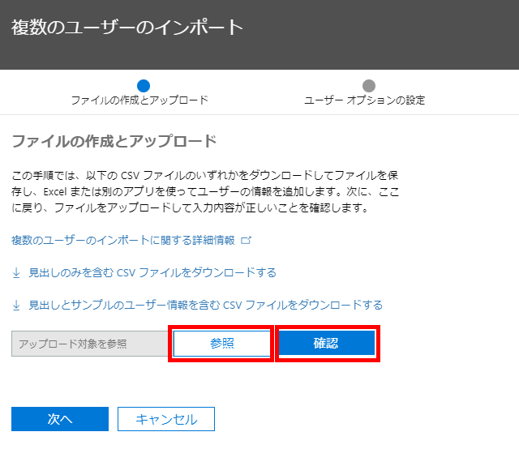The image size is (519, 449).
Task: Click download arrow icon for headers-only CSV
Action: coord(16,272)
